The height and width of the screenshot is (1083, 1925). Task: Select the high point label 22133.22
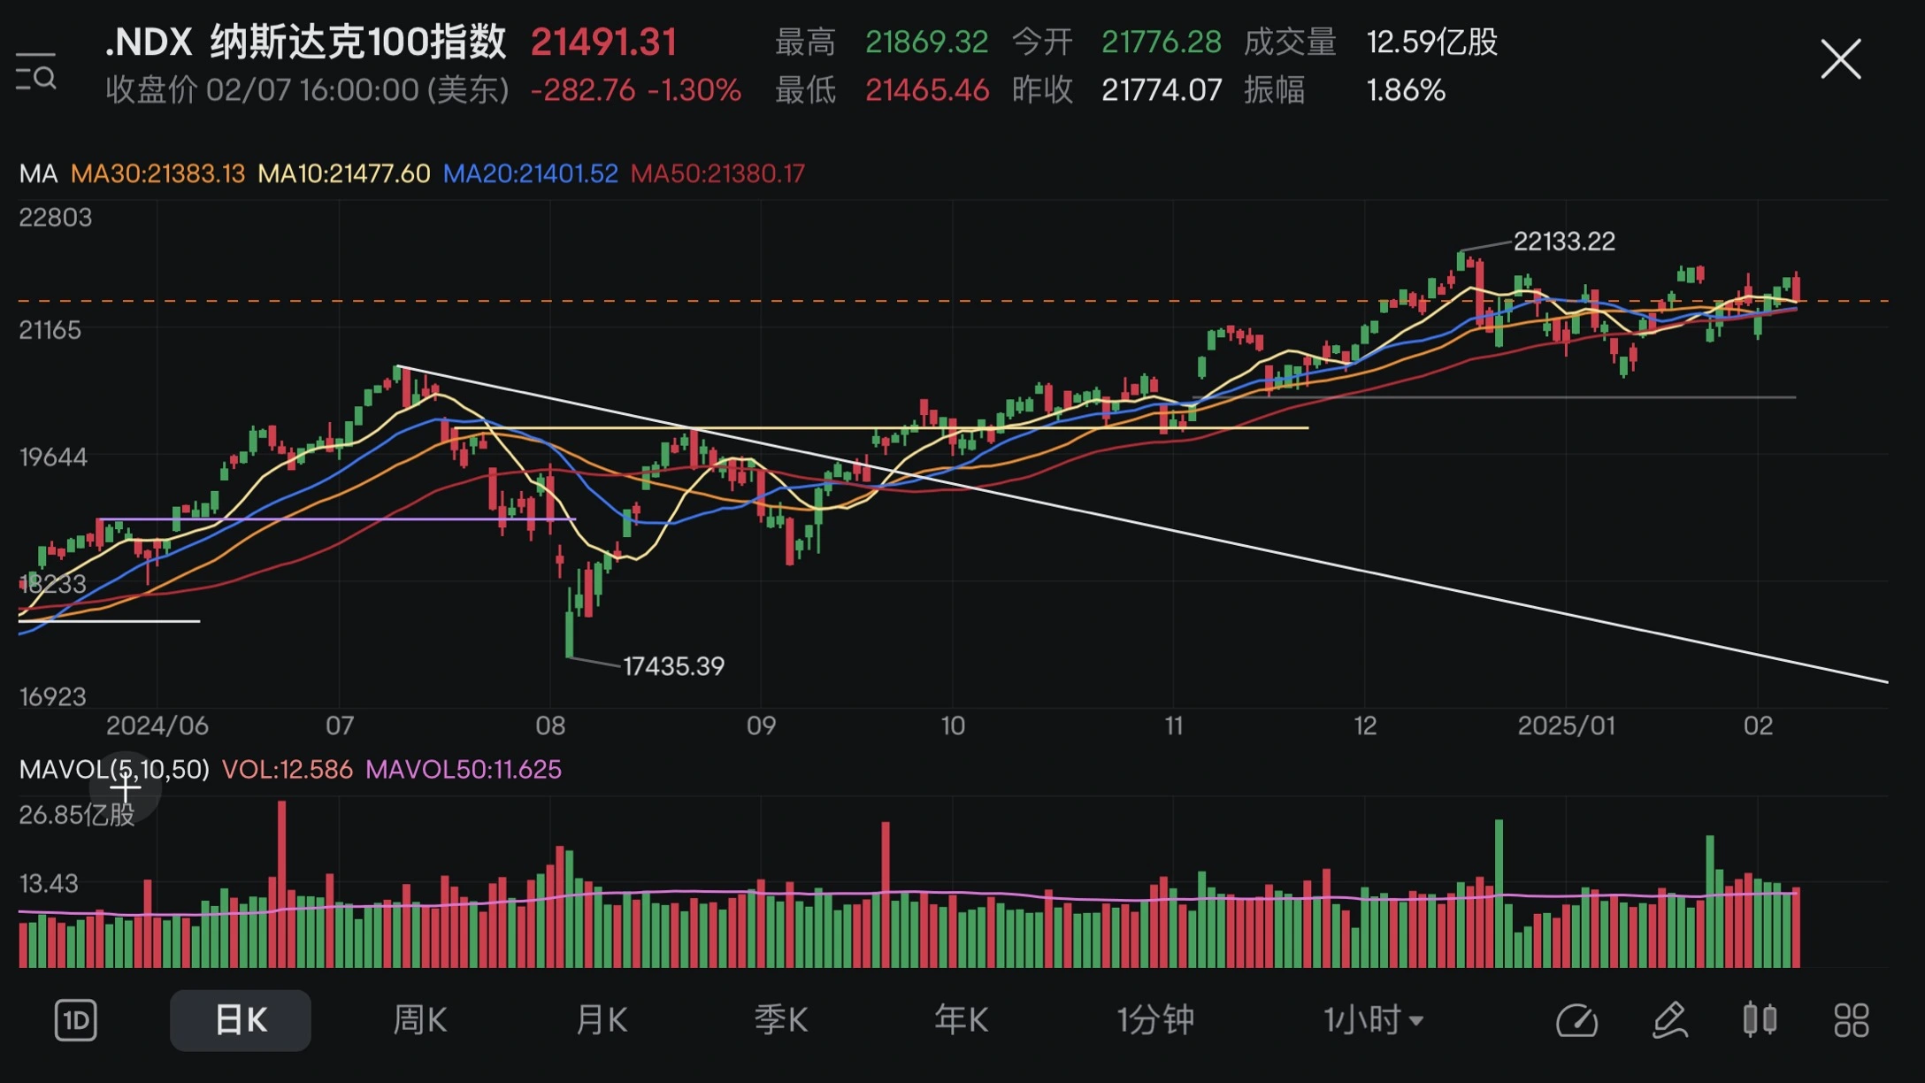[1564, 241]
